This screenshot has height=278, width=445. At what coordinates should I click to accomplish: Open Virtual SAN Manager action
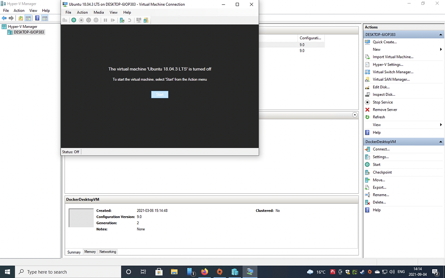tap(391, 79)
